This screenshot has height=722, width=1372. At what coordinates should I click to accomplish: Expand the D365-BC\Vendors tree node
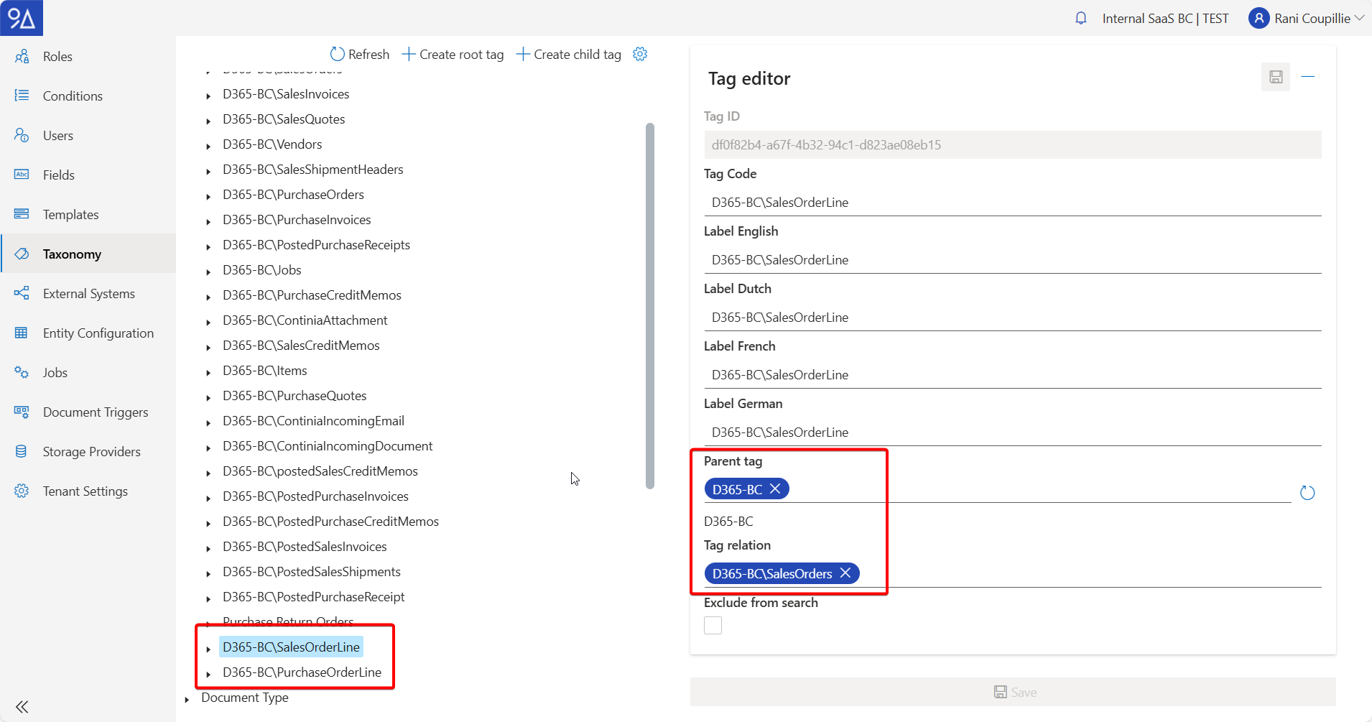pos(208,146)
